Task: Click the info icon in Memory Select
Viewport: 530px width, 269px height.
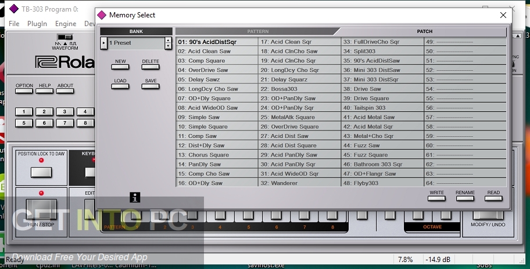Action: [x=135, y=198]
